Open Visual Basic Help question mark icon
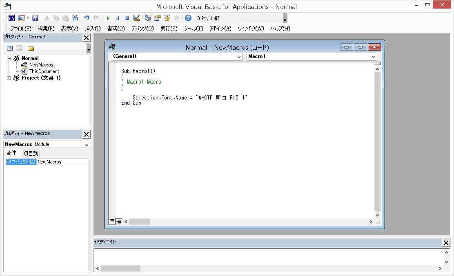This screenshot has height=276, width=454. click(188, 18)
